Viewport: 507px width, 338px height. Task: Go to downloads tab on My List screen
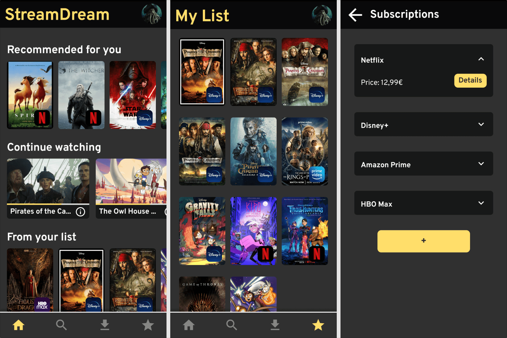(x=275, y=325)
